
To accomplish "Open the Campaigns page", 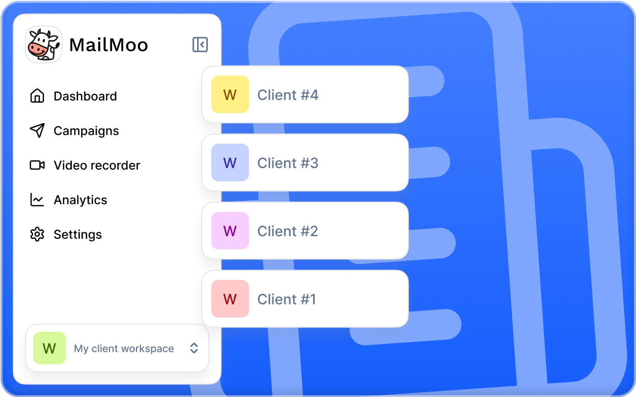I will point(86,130).
